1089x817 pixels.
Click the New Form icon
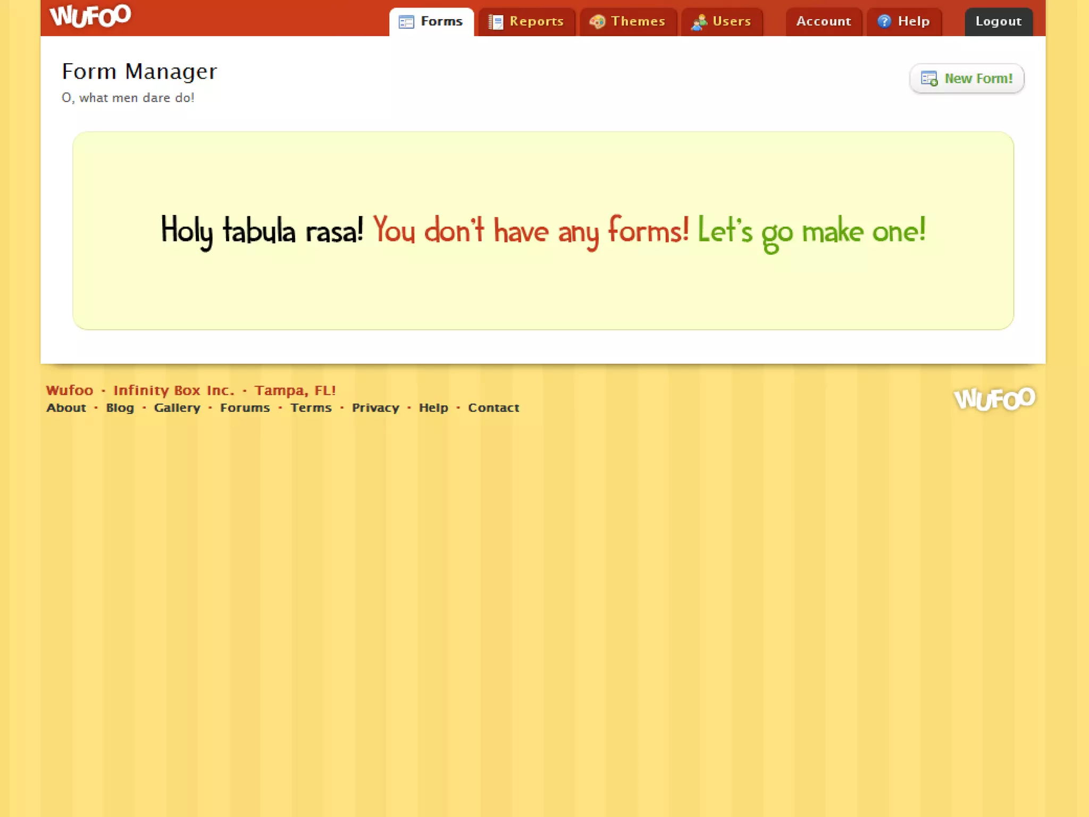[929, 79]
